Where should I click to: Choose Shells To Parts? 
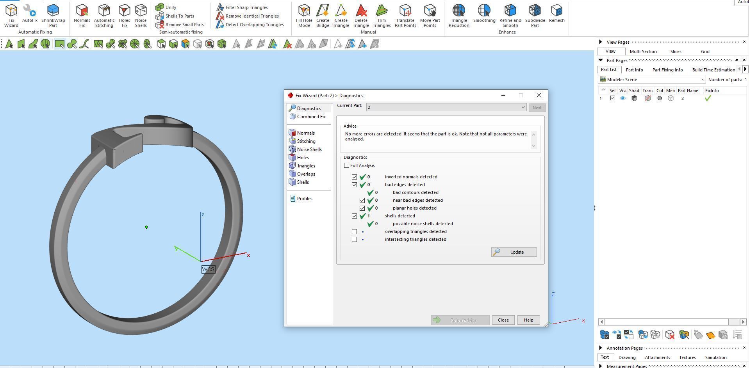tap(175, 16)
